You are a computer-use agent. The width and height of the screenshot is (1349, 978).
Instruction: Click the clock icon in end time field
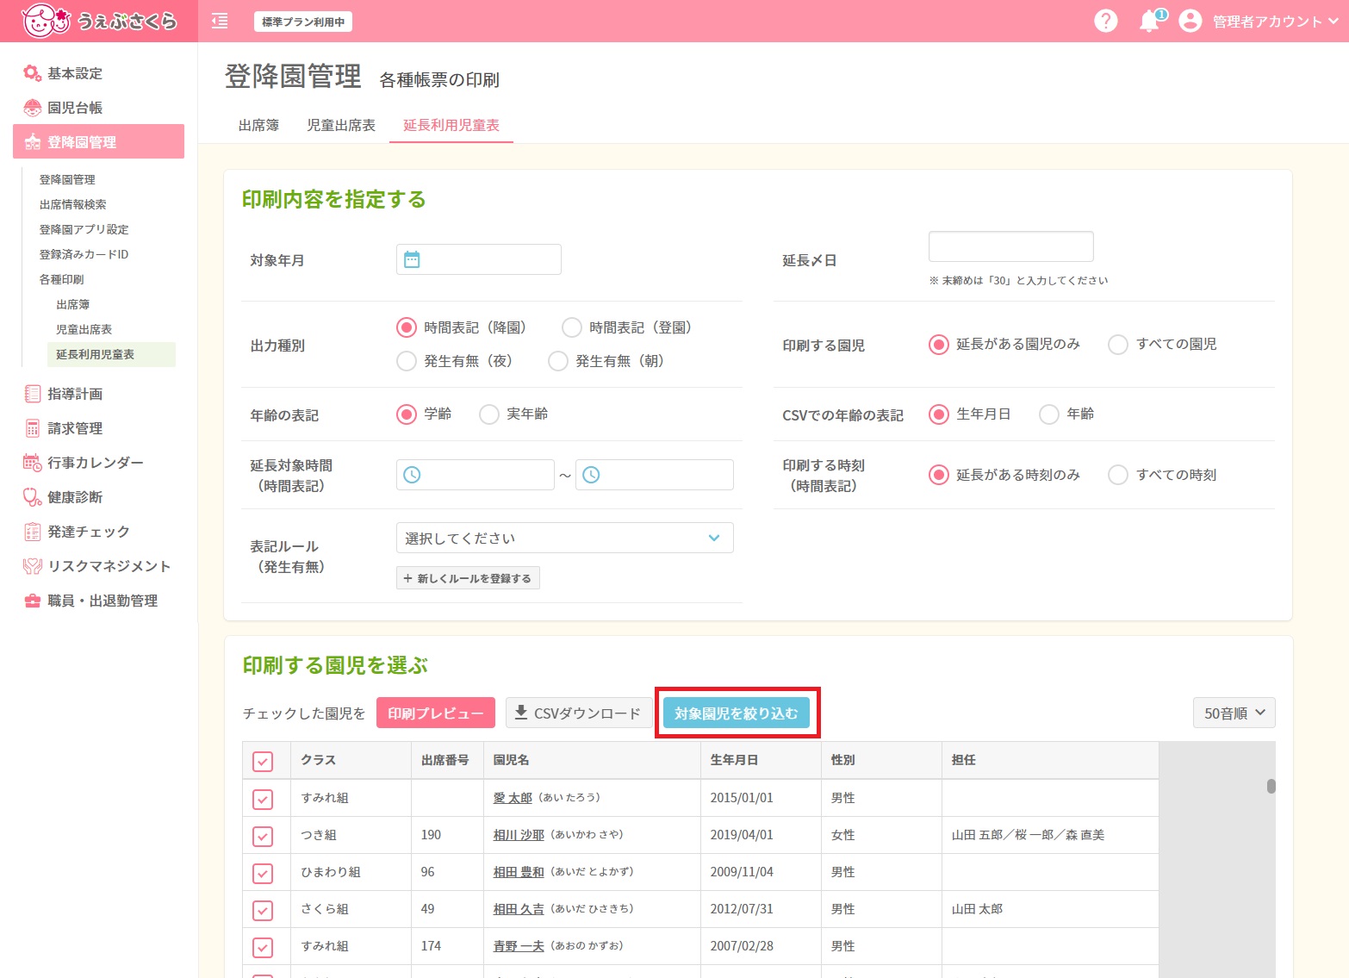591,475
